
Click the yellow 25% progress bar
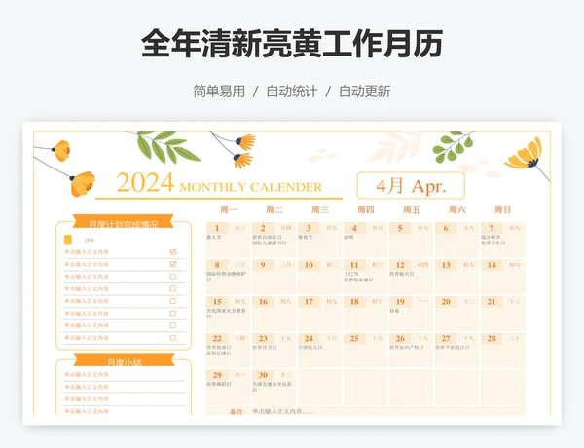coord(68,240)
